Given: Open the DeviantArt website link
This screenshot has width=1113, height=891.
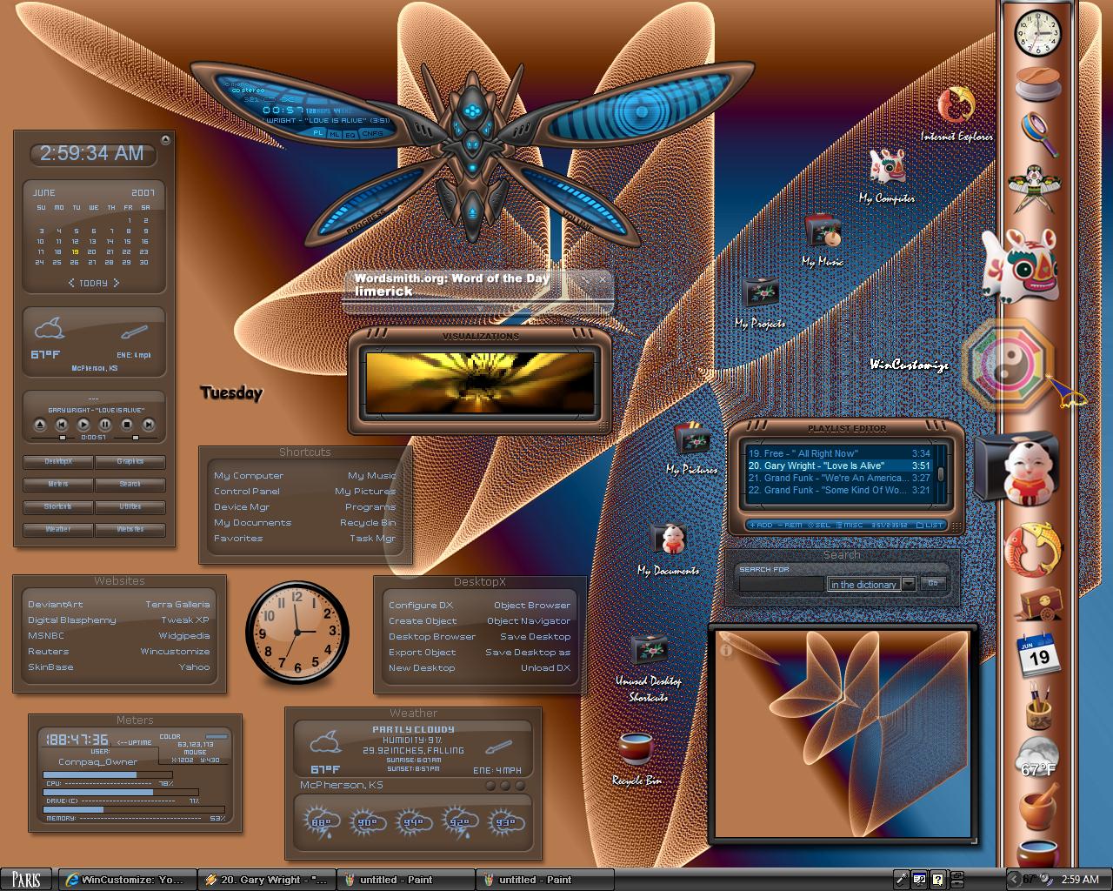Looking at the screenshot, I should (56, 604).
